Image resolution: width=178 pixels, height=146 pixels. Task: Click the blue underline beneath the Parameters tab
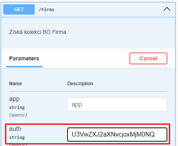tap(24, 67)
